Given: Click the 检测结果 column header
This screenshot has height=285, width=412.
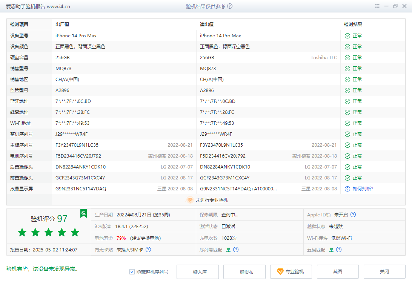Looking at the screenshot, I should click(353, 25).
